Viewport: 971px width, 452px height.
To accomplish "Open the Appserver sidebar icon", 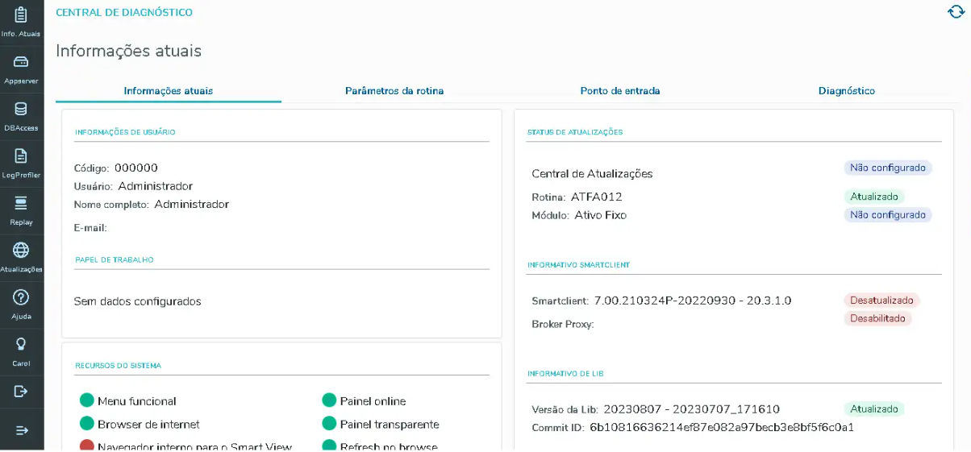I will pos(21,62).
